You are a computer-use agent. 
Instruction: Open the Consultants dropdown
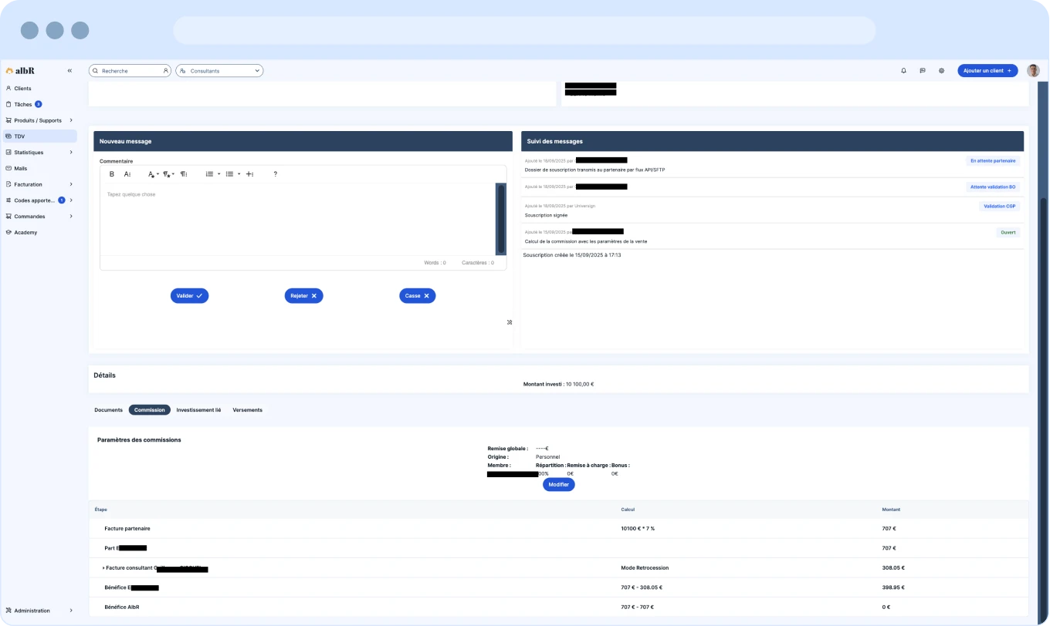pos(219,71)
